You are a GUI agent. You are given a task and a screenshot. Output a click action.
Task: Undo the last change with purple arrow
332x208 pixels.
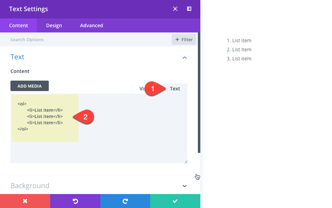coord(75,201)
